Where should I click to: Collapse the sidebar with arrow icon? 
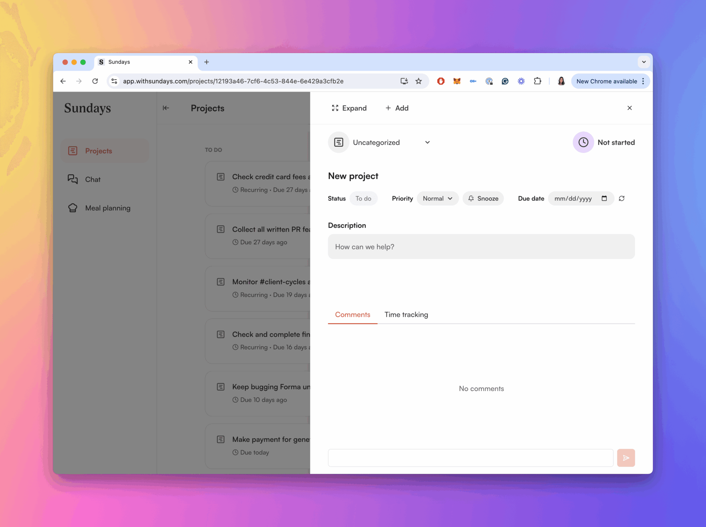pyautogui.click(x=166, y=108)
